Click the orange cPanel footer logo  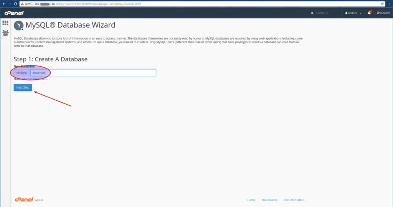point(24,199)
